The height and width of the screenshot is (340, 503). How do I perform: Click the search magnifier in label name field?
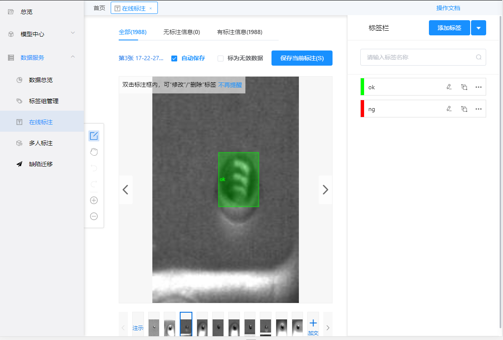pyautogui.click(x=479, y=57)
